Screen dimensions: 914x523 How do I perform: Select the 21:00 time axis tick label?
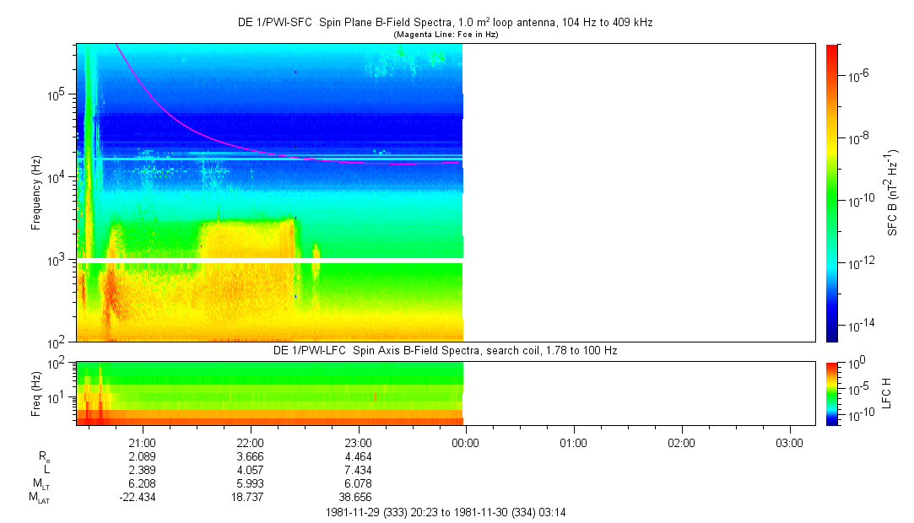click(x=142, y=443)
